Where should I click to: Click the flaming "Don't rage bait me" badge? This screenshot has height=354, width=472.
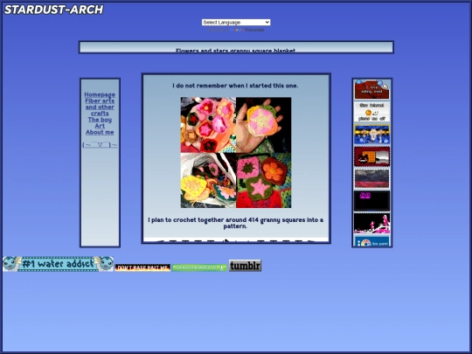click(x=142, y=267)
